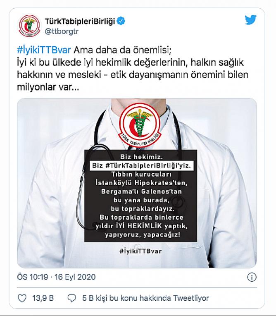Open the TTB profile avatar
This screenshot has height=316, width=276.
29,26
